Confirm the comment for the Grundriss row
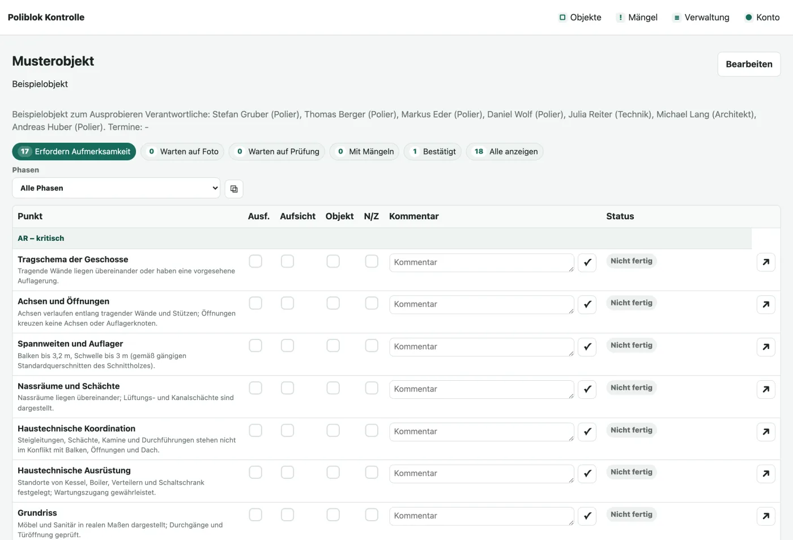The image size is (793, 540). click(x=587, y=516)
